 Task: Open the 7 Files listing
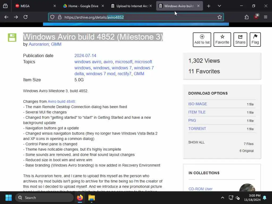pos(249,144)
